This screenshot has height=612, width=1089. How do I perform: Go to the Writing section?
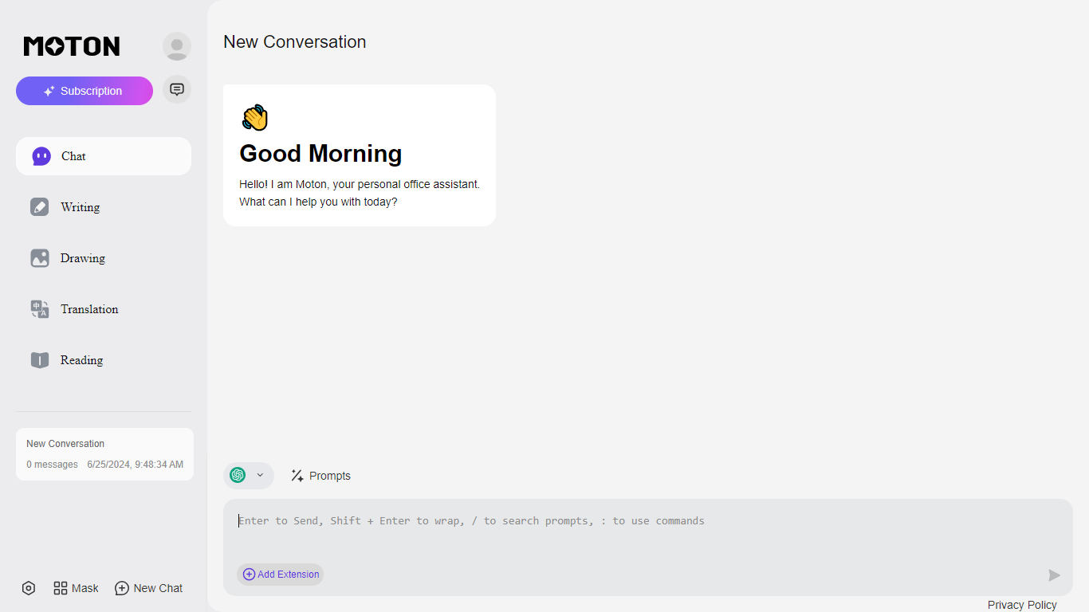click(x=104, y=207)
